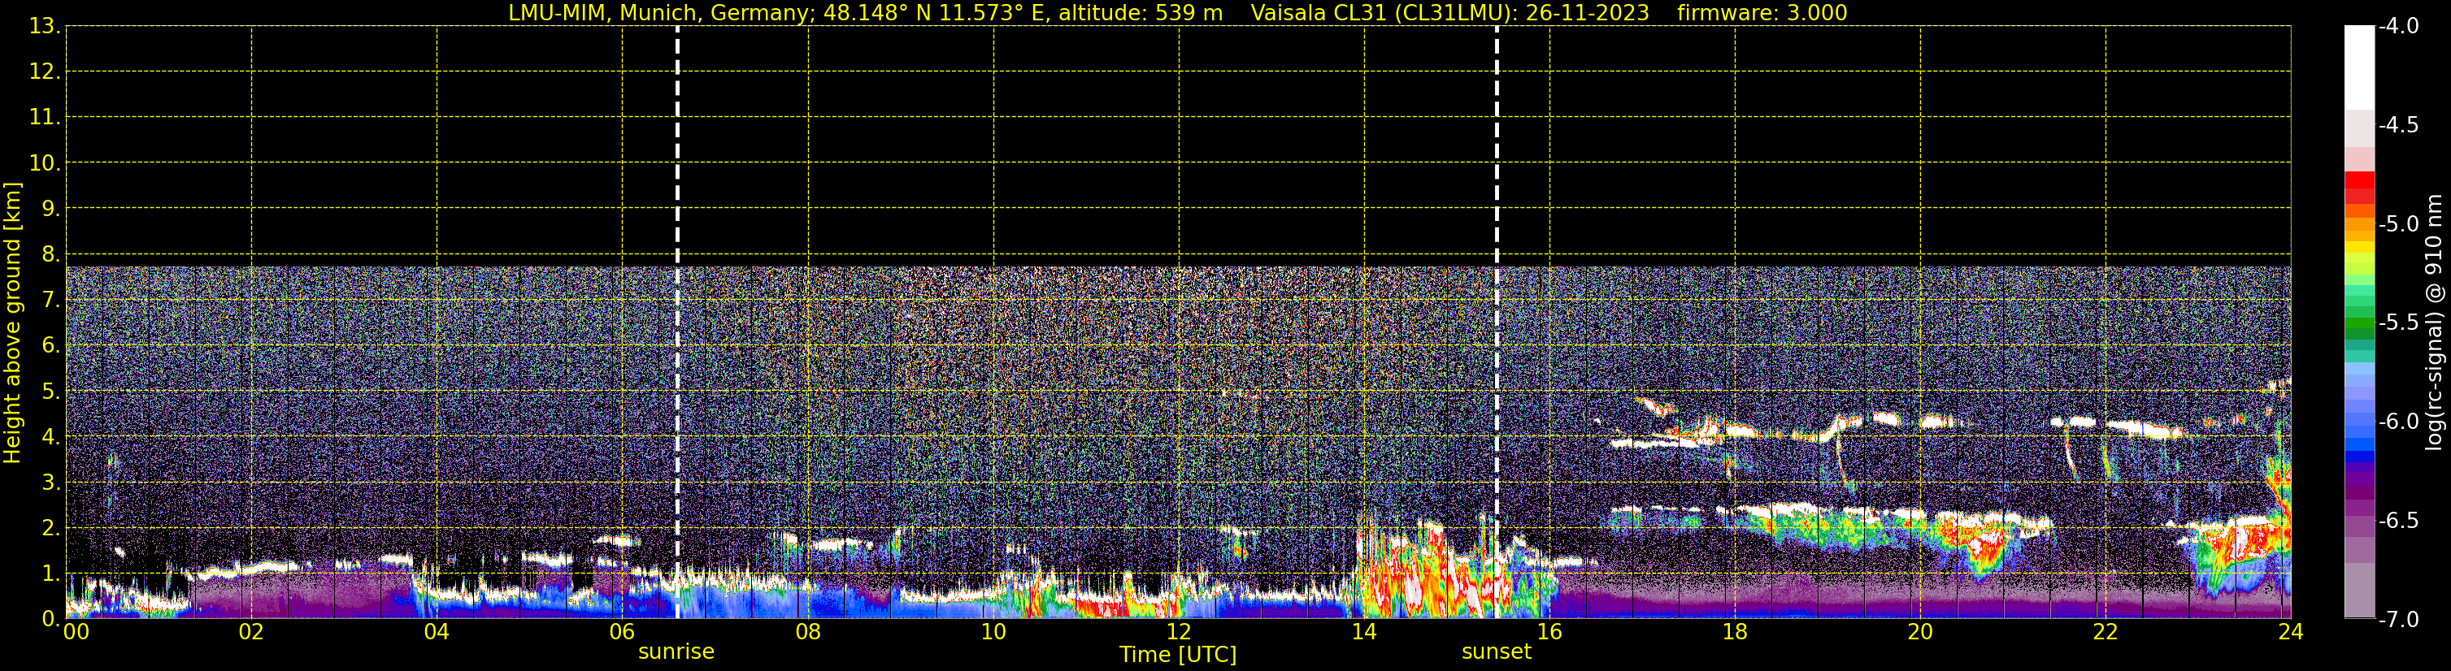
Task: Click the 'log(rc-signal) @ 910 nm' colorbar label
Action: click(x=2435, y=323)
